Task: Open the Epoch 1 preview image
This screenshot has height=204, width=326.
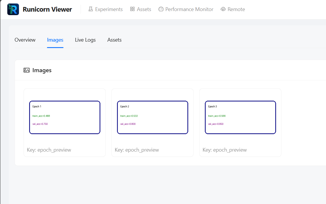Action: coord(65,117)
